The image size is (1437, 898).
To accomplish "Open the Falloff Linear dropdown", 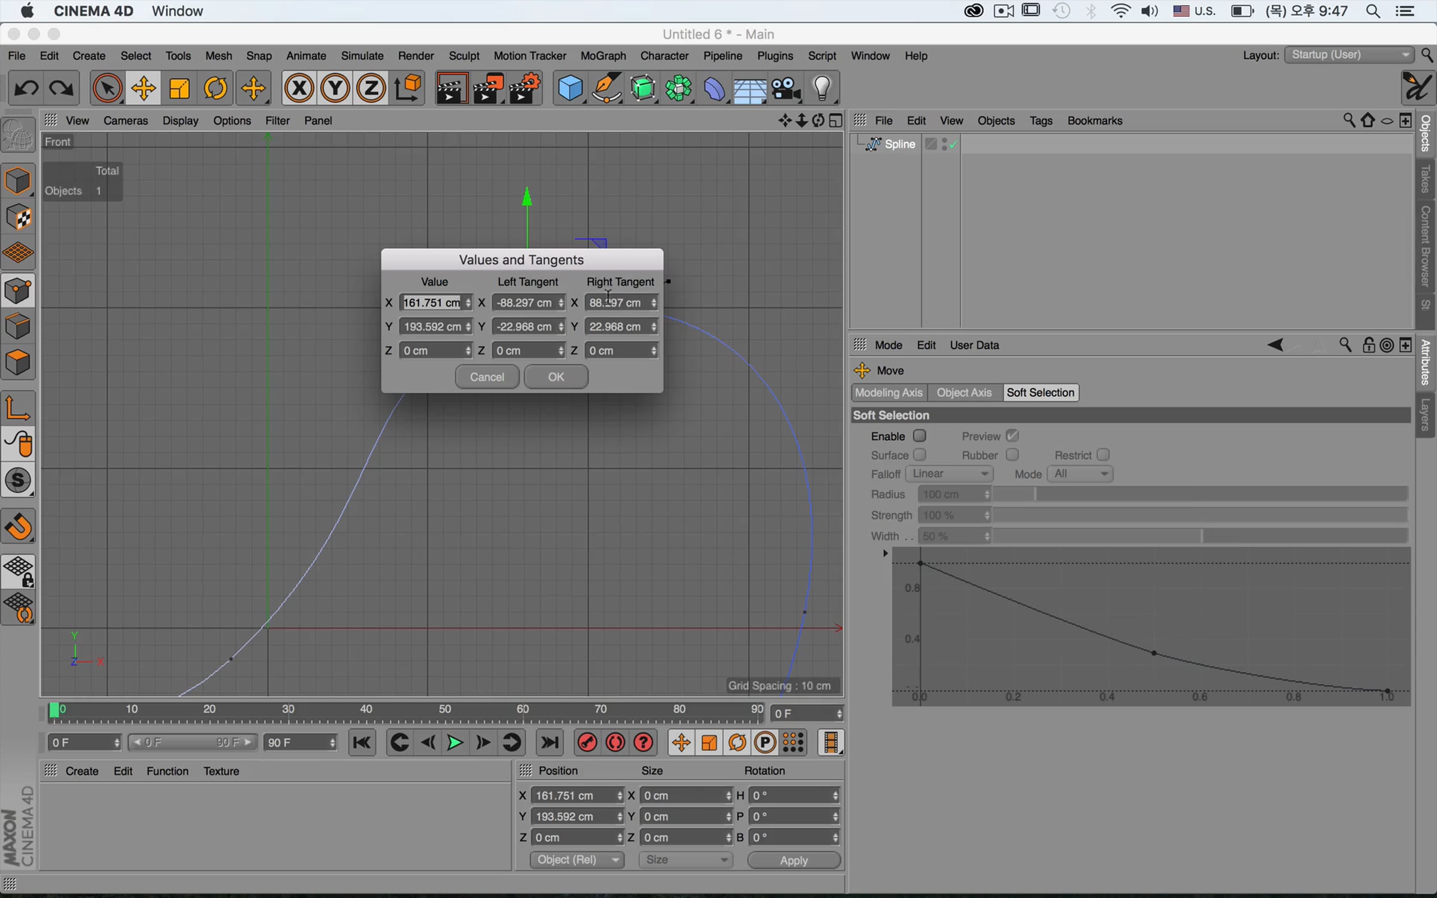I will (x=950, y=474).
